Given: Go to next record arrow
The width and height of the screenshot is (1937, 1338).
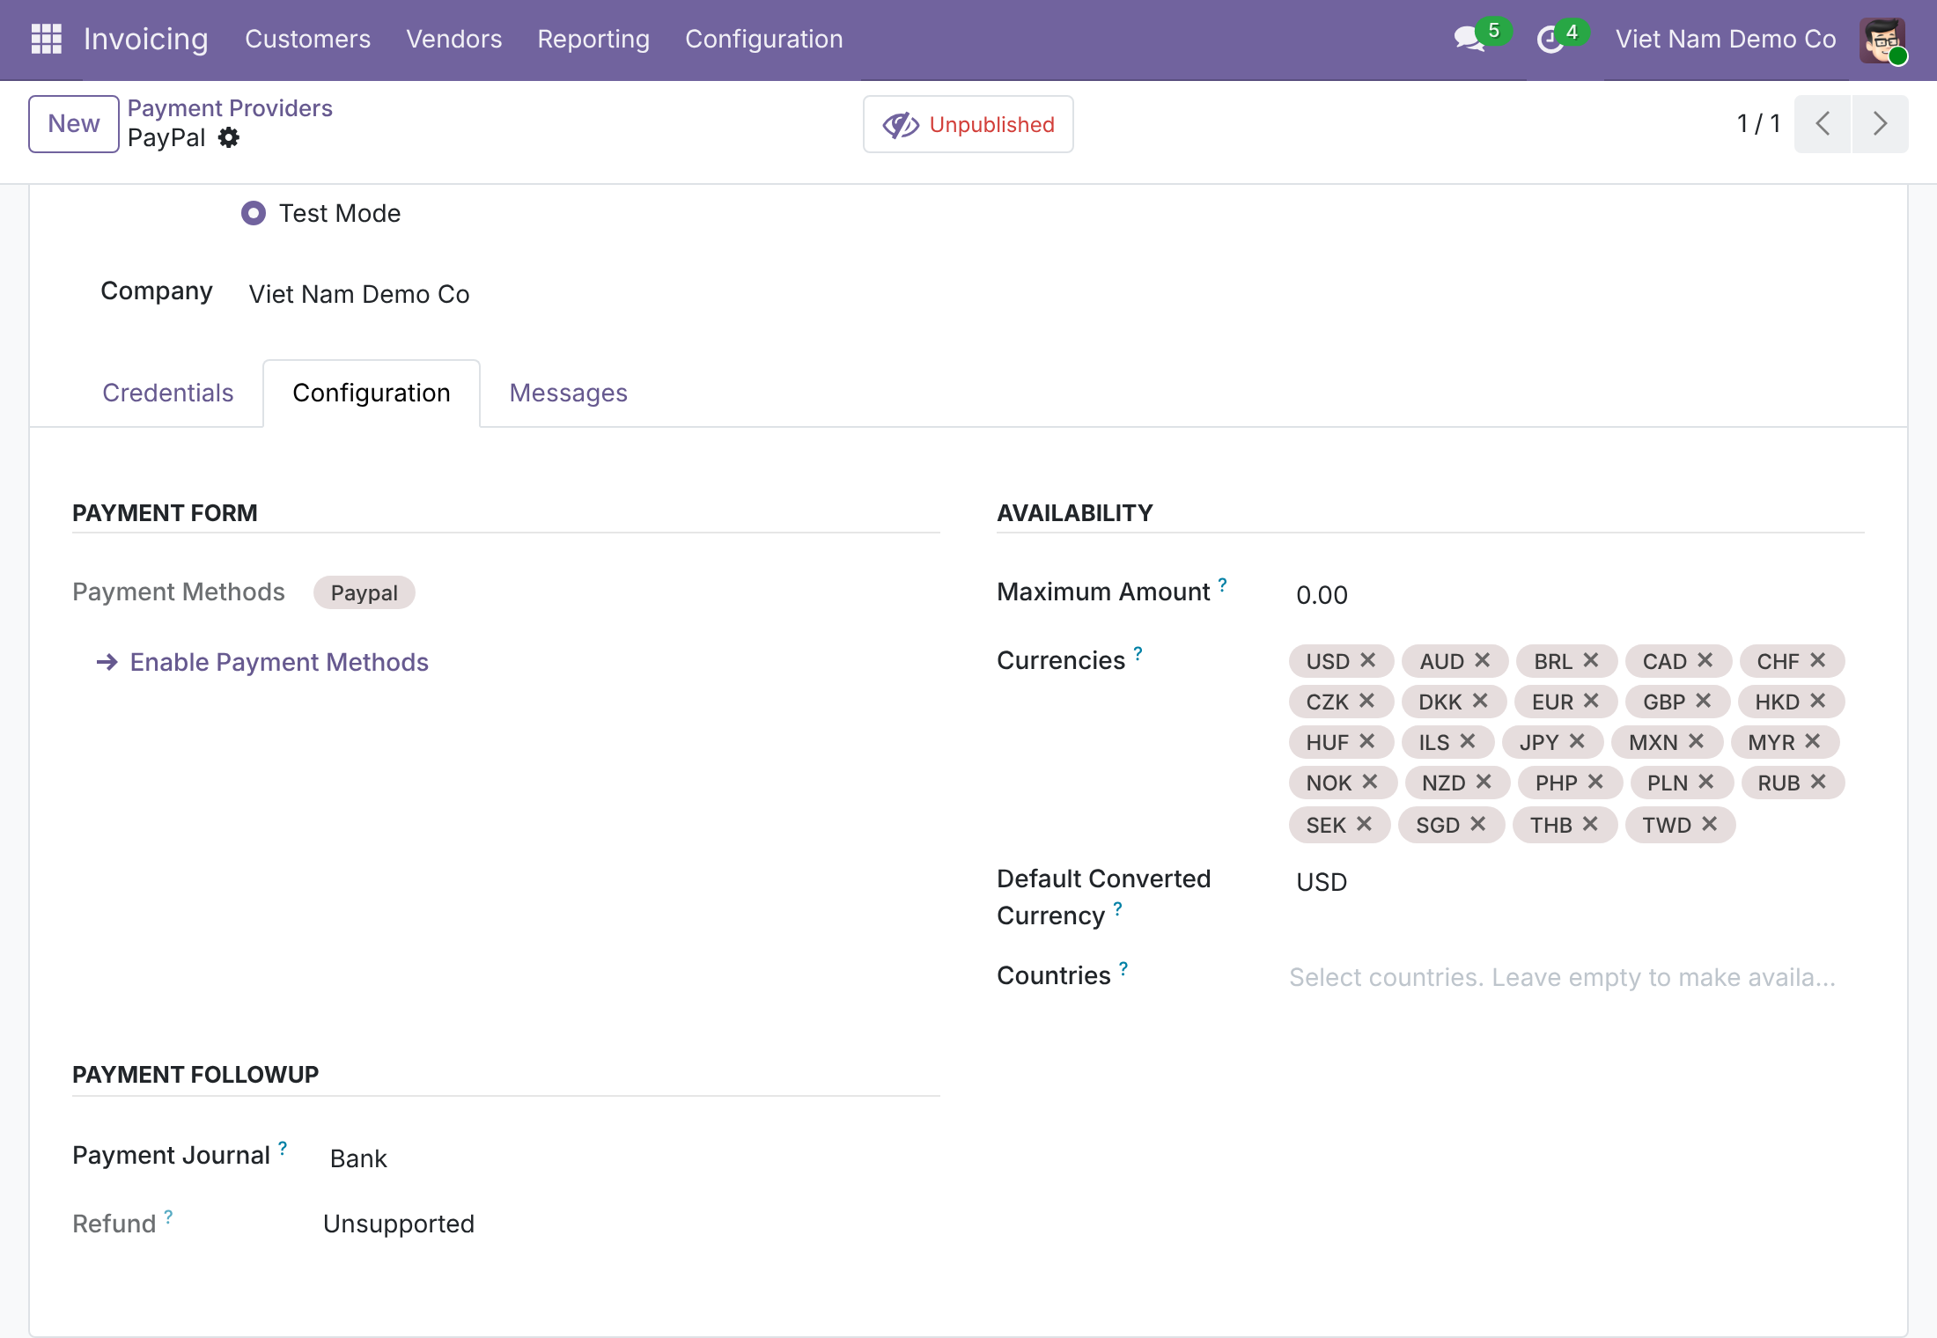Looking at the screenshot, I should 1881,123.
